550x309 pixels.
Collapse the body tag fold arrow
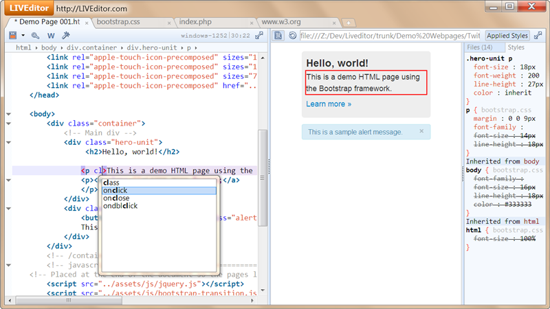click(x=8, y=114)
